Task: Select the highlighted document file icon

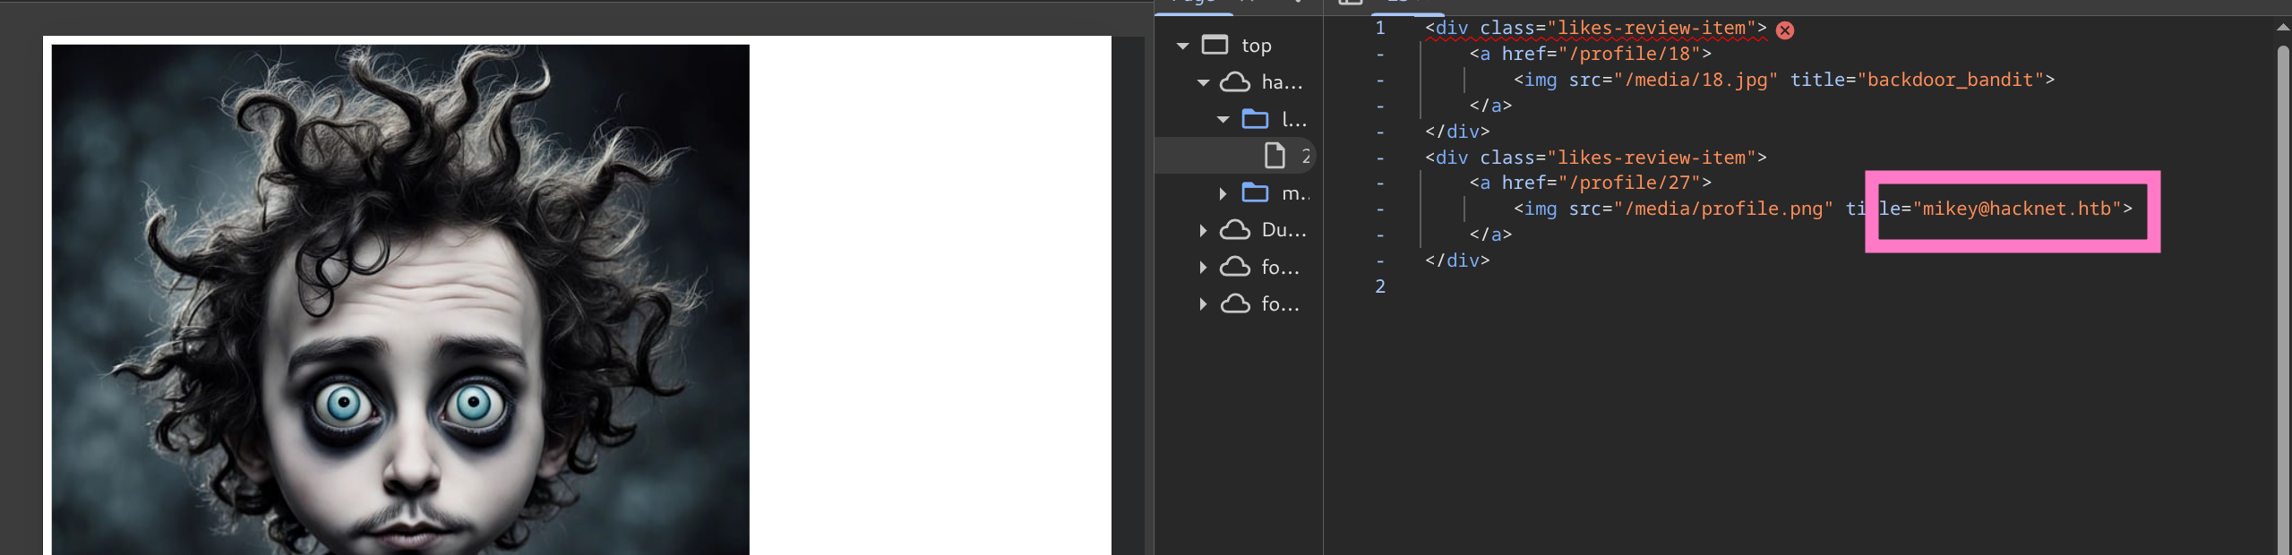Action: point(1274,156)
